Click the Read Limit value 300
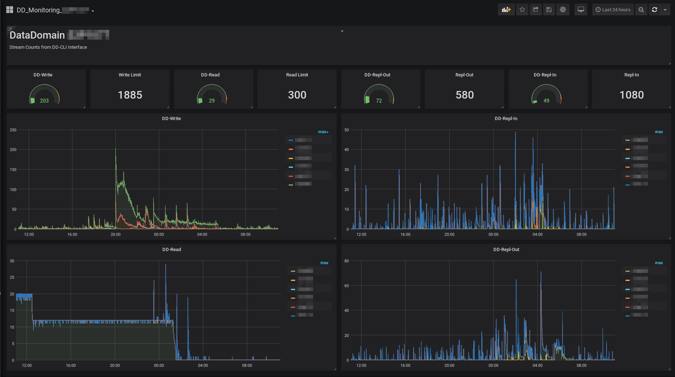Viewport: 675px width, 377px height. tap(297, 95)
